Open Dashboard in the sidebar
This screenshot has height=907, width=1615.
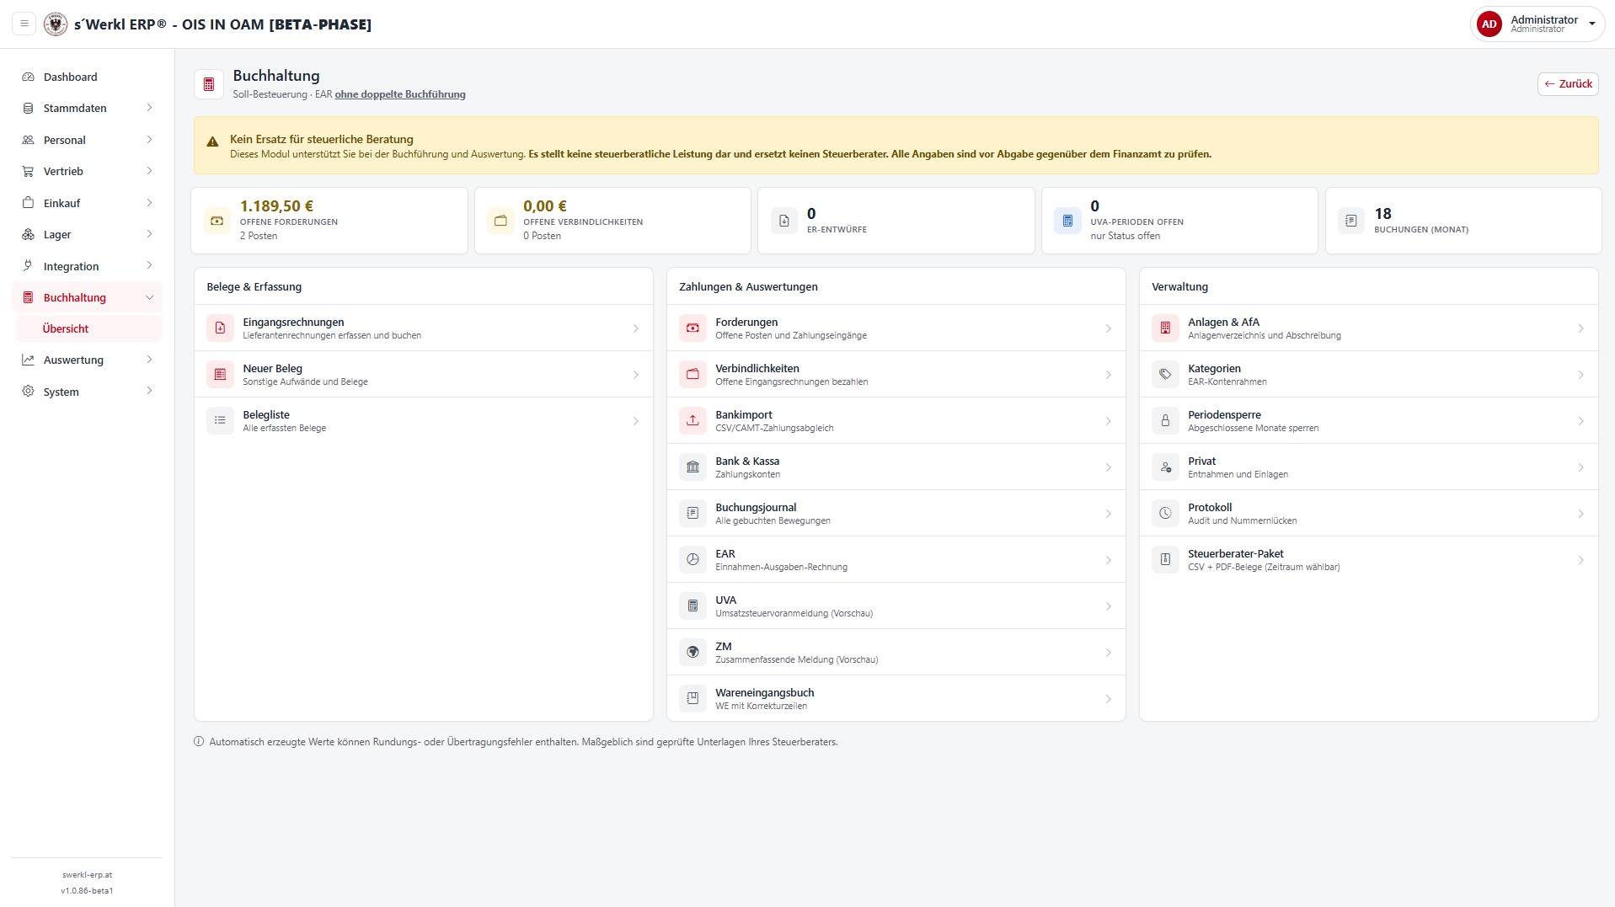click(x=87, y=77)
